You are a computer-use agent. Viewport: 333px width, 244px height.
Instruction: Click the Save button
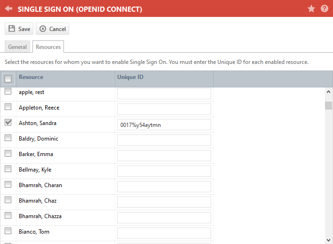19,29
